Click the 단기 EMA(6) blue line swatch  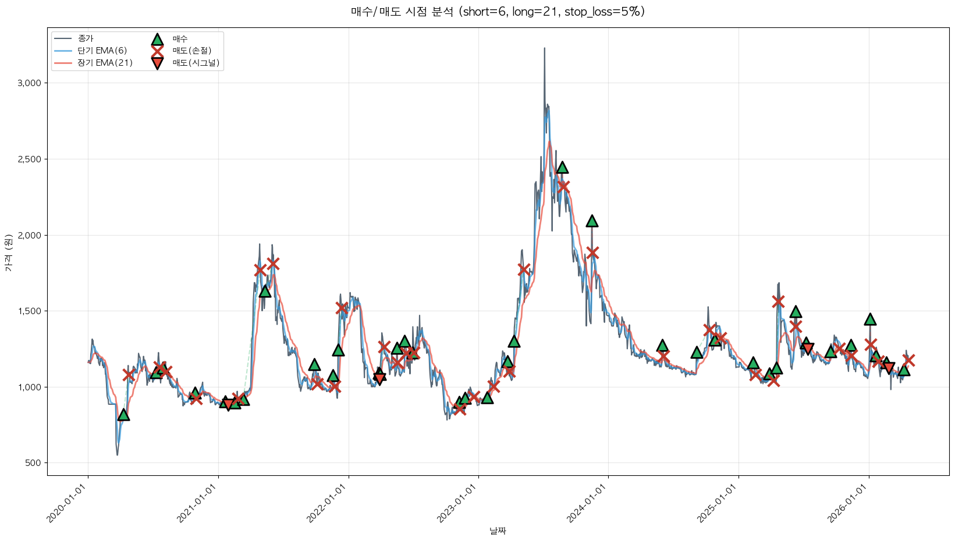tap(62, 51)
